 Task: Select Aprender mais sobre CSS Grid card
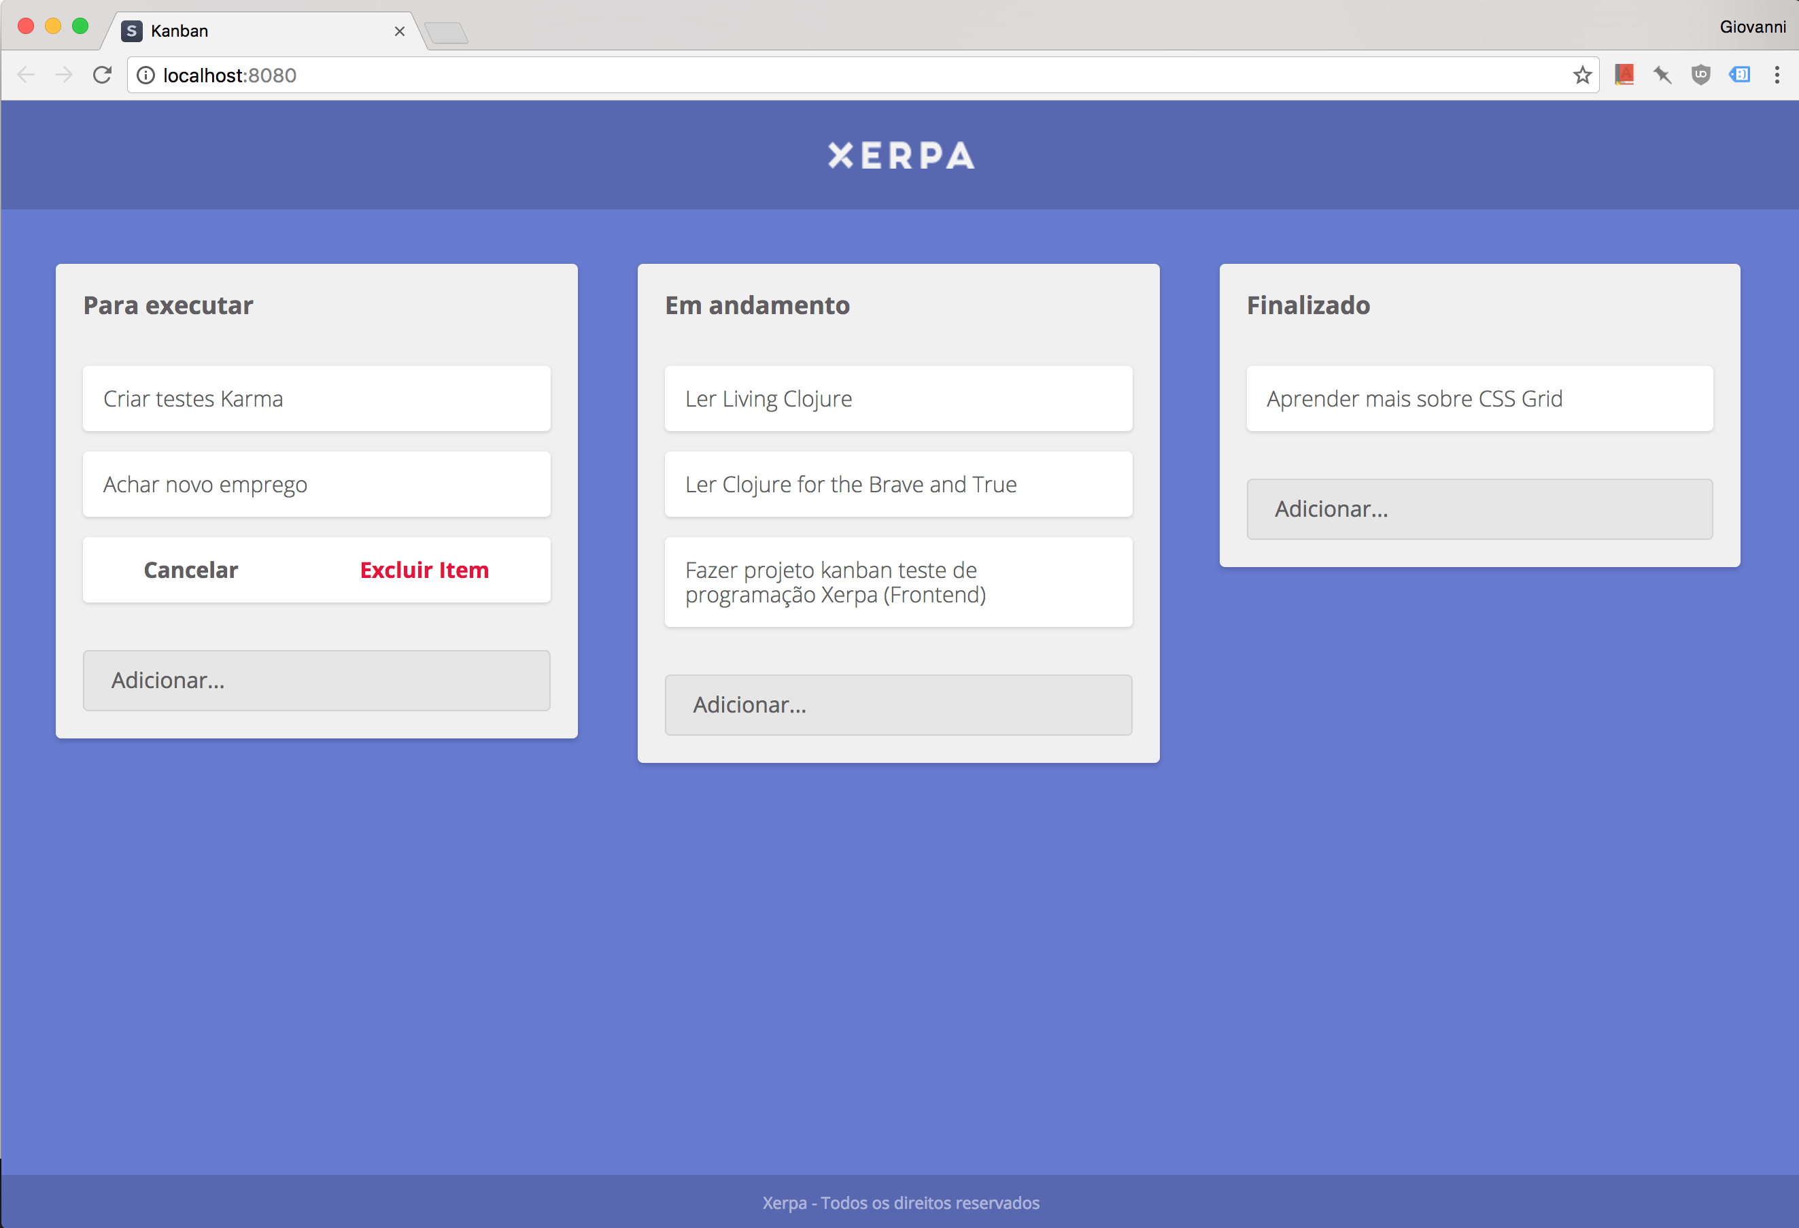[x=1479, y=398]
